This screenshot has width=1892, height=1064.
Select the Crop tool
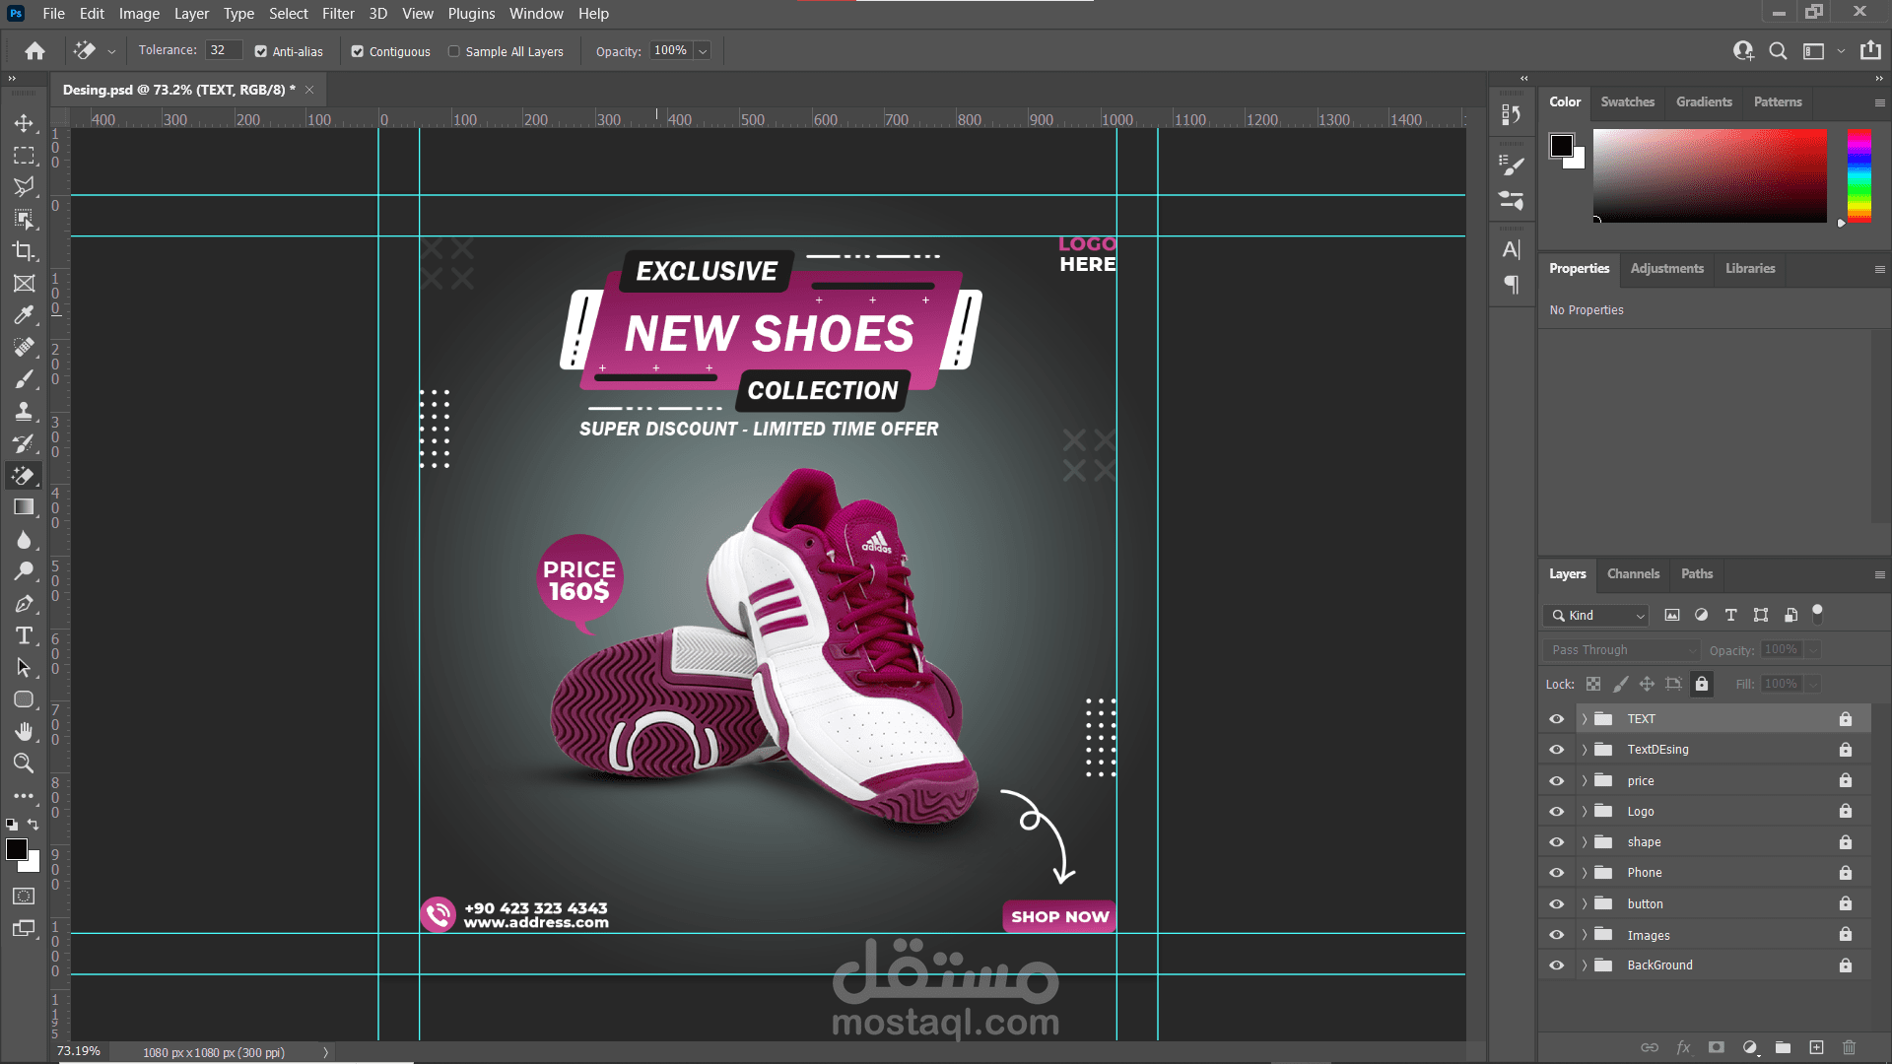[24, 251]
